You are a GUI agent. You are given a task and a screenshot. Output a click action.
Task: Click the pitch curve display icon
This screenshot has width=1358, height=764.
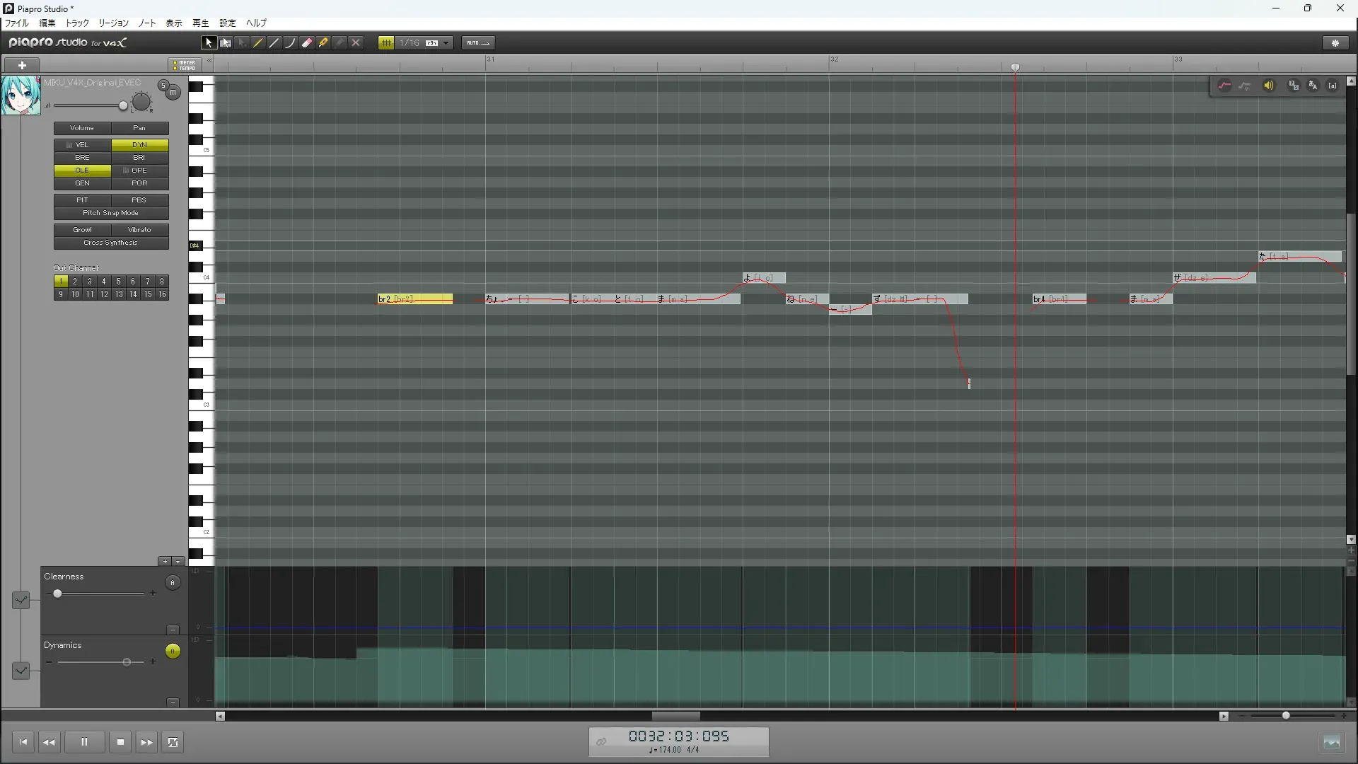[1225, 86]
